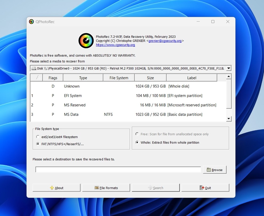264x216 pixels.
Task: Click the QPhotoRec title bar app icon
Action: (31, 22)
